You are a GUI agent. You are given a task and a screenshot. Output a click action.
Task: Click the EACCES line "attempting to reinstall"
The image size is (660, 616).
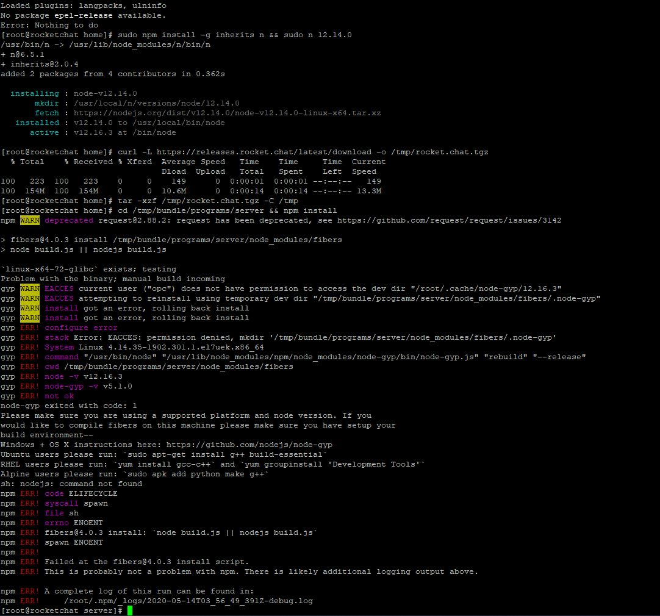(301, 298)
